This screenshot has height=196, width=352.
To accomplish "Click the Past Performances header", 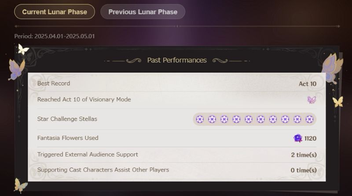I will (177, 60).
